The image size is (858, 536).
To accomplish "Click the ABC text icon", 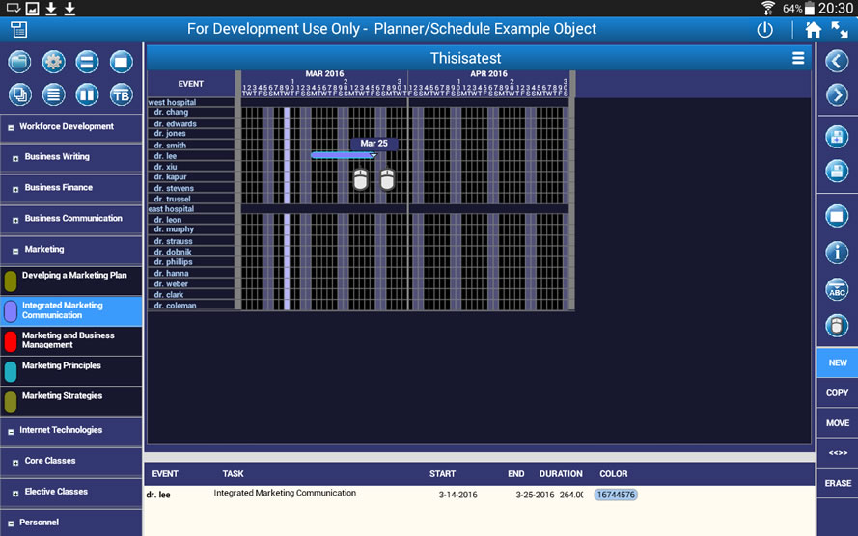I will [x=837, y=289].
